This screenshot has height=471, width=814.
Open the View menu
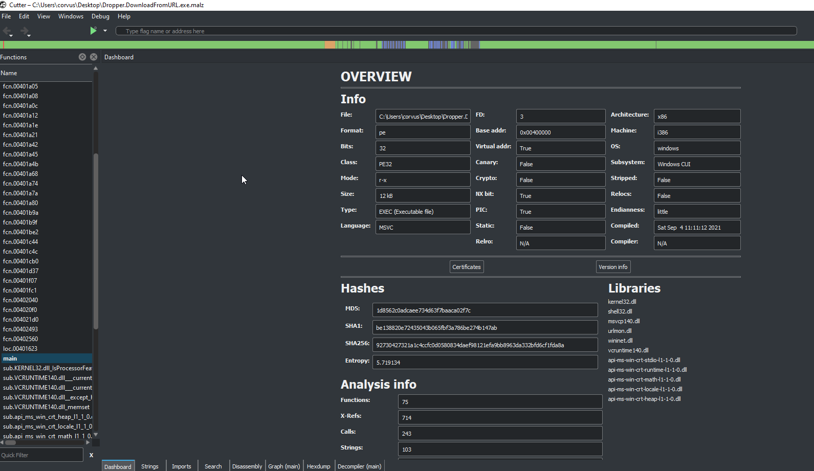tap(43, 16)
